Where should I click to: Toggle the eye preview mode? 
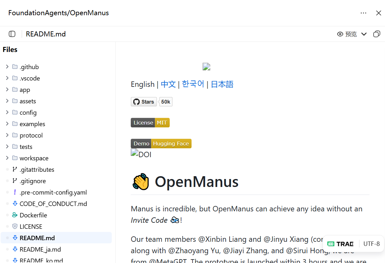pos(340,34)
